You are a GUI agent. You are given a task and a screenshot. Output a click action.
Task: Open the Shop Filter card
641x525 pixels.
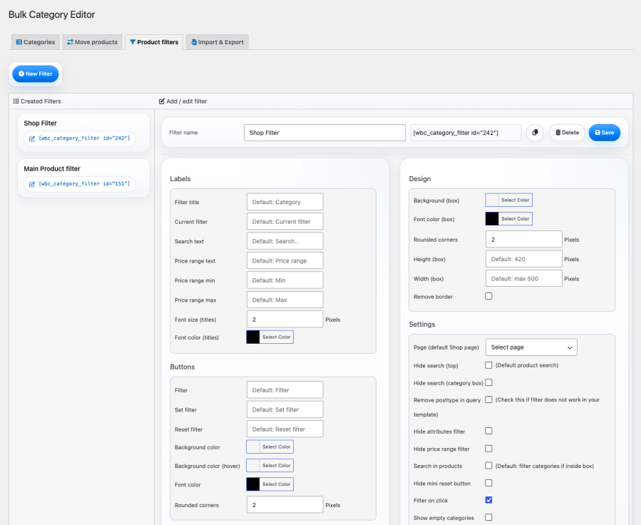pos(84,133)
